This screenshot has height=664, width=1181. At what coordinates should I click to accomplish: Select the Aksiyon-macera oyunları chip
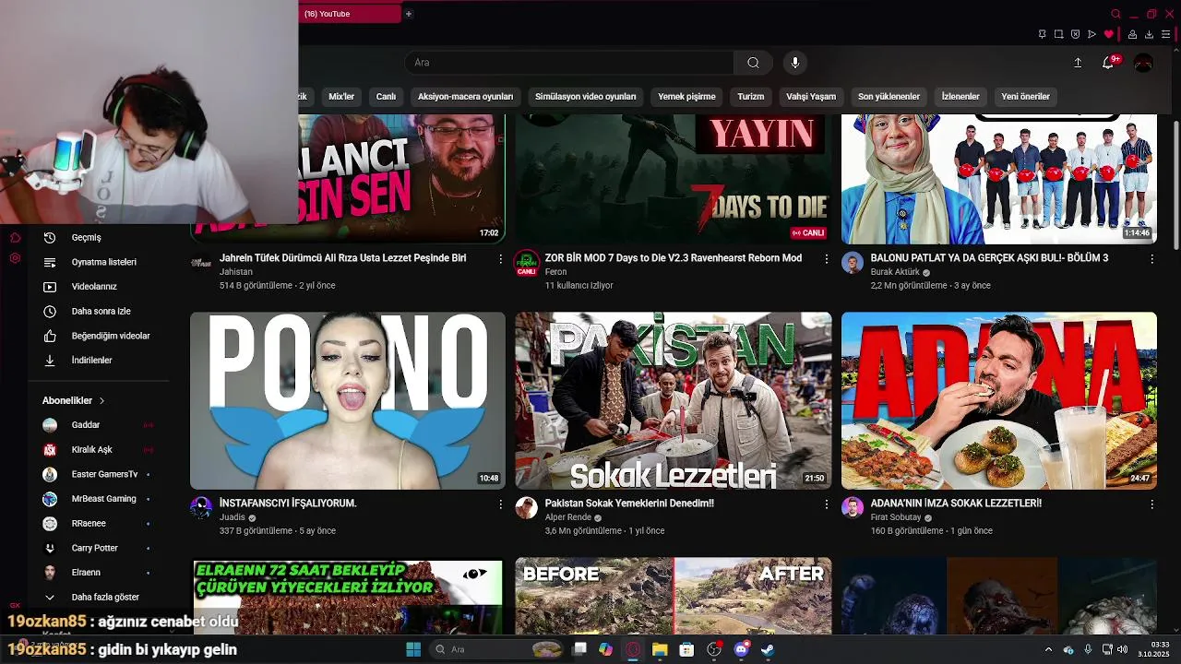(x=465, y=96)
